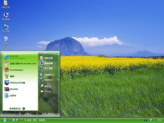Image resolution: width=164 pixels, height=123 pixels.
Task: Expand 所有程序(P) all programs list
Action: click(17, 108)
